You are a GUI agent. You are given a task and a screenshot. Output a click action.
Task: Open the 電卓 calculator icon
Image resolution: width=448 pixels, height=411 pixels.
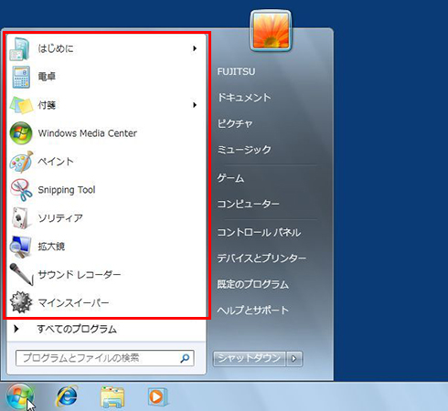point(21,77)
